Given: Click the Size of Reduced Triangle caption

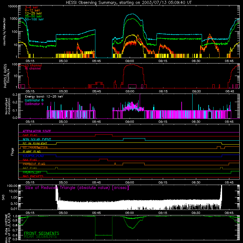Looking at the screenshot, I should pos(77,188).
